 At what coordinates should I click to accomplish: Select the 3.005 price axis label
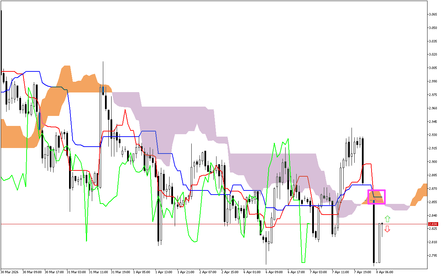pyautogui.click(x=432, y=68)
